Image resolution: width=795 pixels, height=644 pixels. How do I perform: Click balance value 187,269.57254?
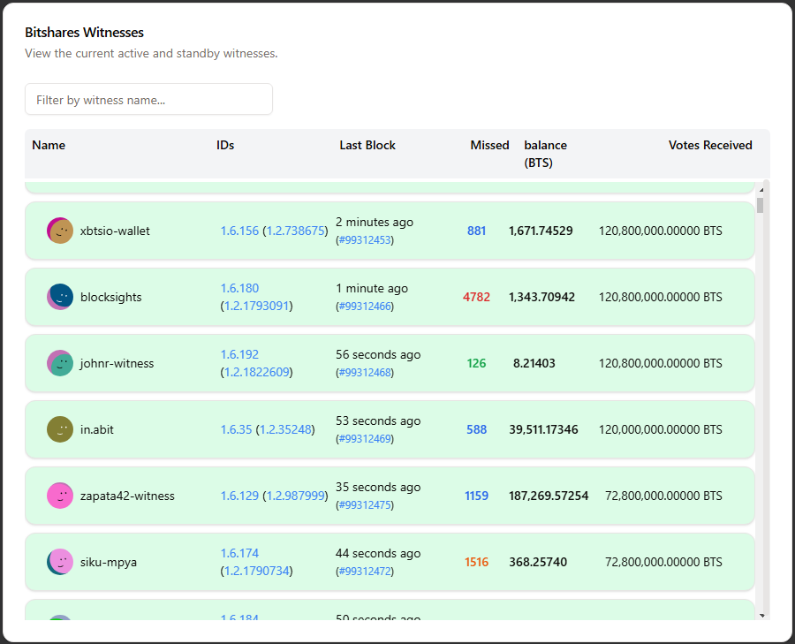point(549,496)
